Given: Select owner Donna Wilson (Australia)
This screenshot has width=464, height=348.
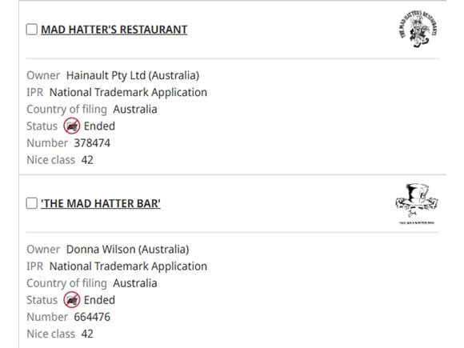Looking at the screenshot, I should point(127,250).
